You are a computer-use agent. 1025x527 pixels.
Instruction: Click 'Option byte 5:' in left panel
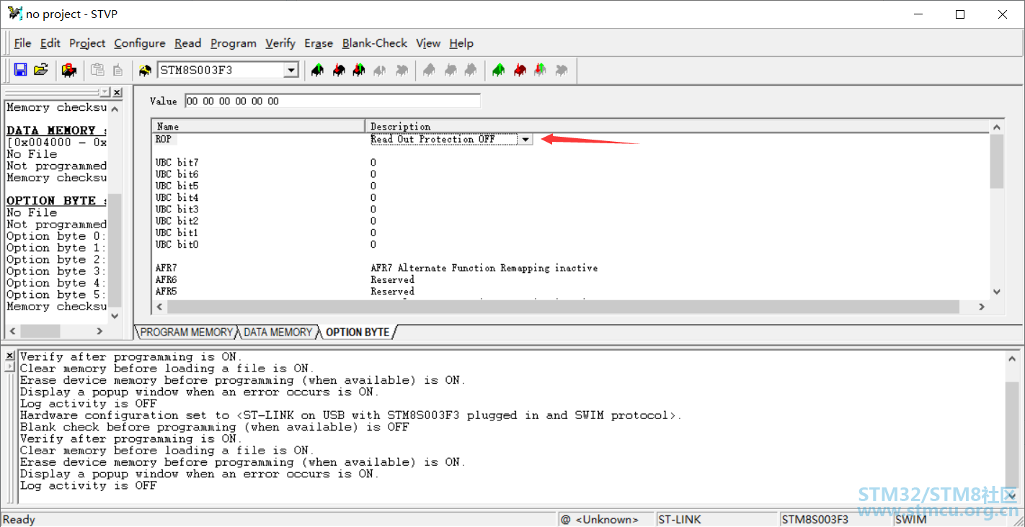pos(56,294)
